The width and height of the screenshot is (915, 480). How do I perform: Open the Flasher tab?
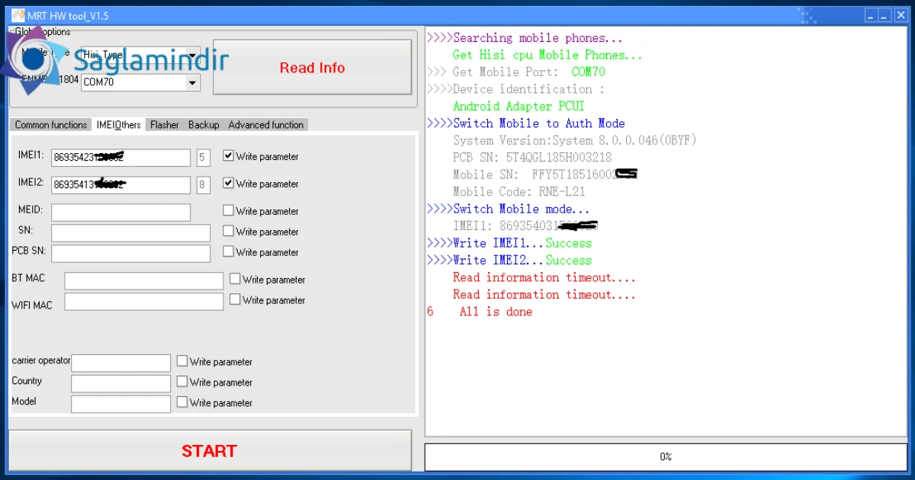(165, 125)
